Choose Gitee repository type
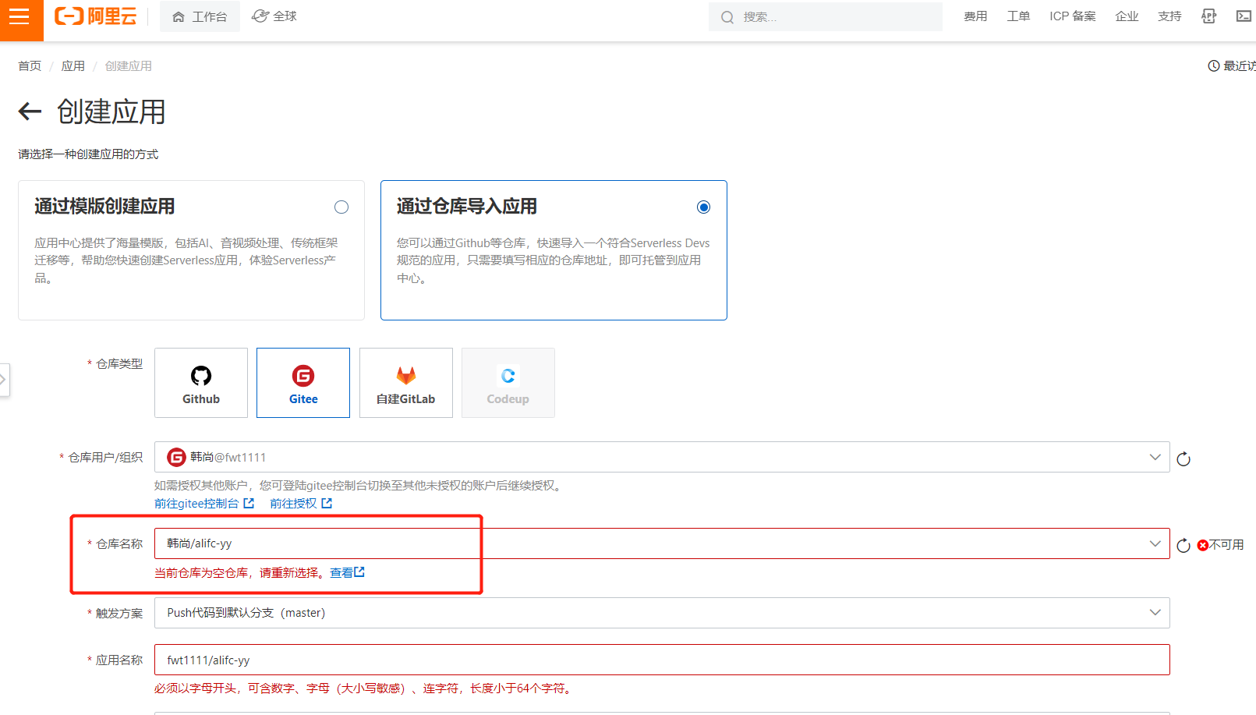 [303, 383]
